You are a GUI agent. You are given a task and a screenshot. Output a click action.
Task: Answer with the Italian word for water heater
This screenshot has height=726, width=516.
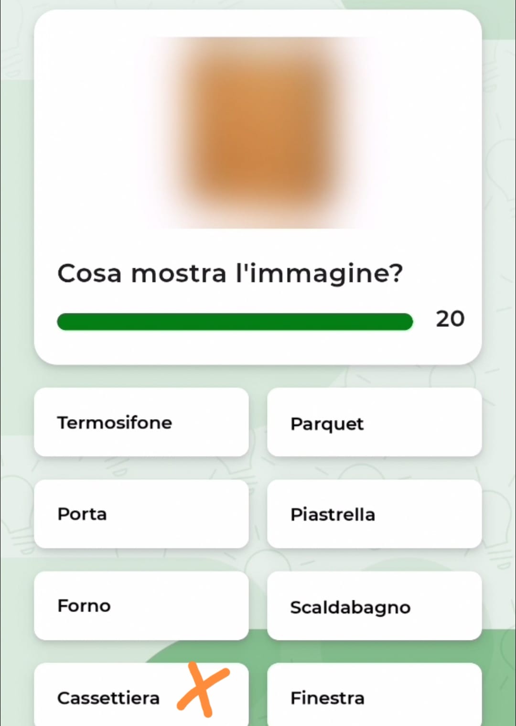click(x=374, y=607)
